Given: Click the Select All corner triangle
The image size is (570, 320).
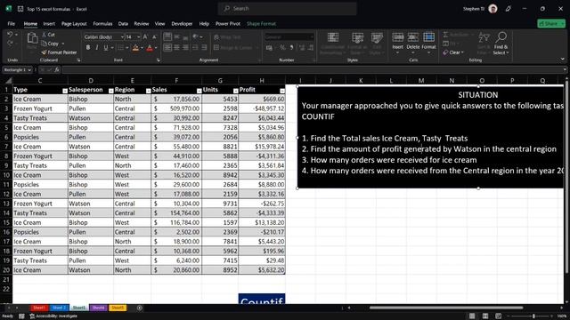Looking at the screenshot, I should 8,81.
